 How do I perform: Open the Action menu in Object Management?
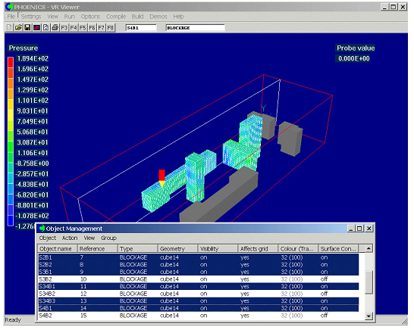click(70, 238)
